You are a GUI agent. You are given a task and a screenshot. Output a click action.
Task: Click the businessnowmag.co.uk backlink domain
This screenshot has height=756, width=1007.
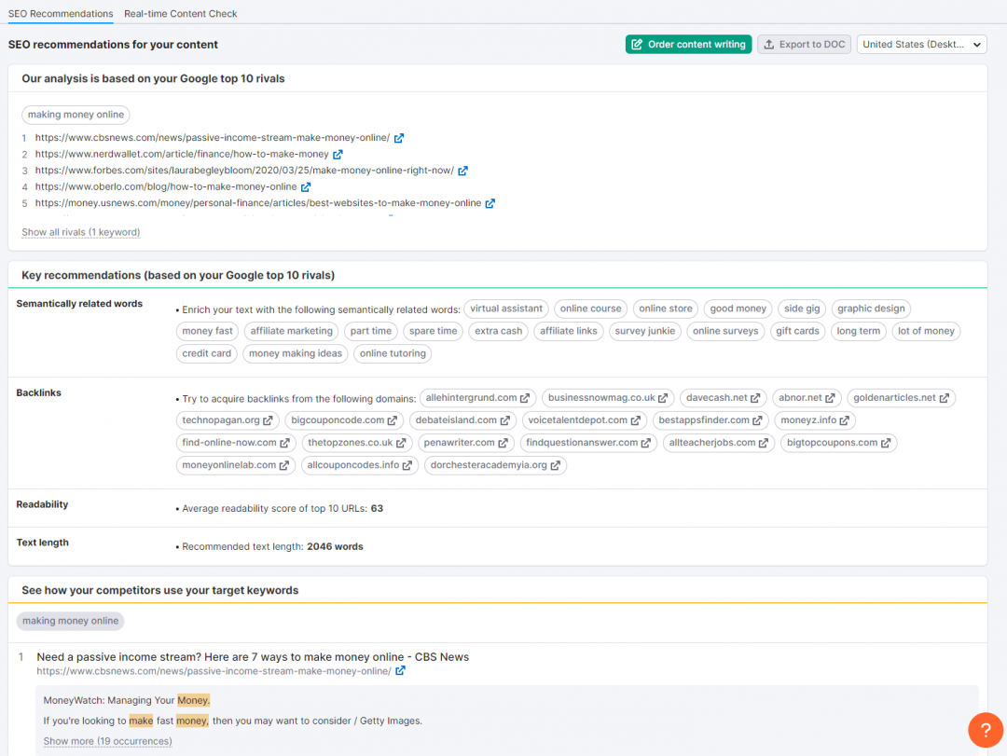(601, 398)
